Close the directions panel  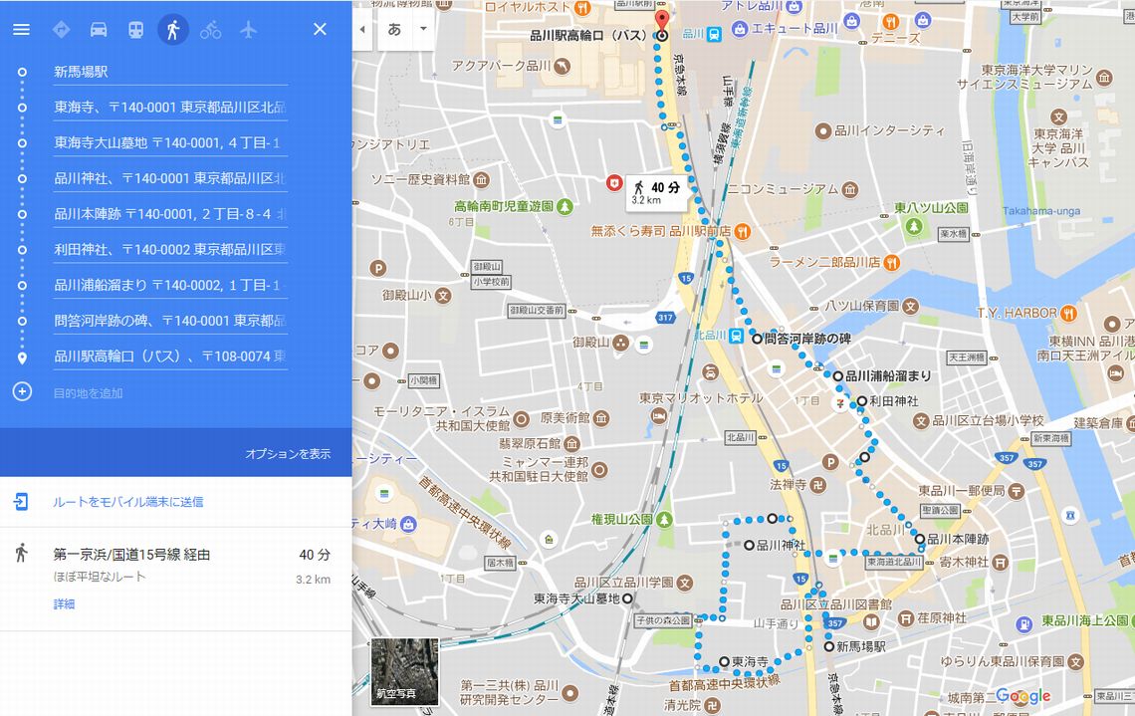320,29
